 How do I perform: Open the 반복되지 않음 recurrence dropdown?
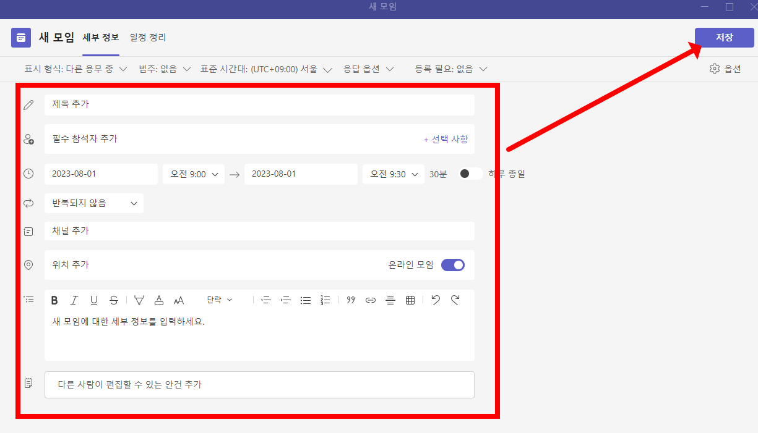click(x=94, y=203)
